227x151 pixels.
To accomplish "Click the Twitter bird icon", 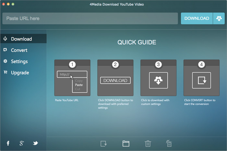I will 35,143.
